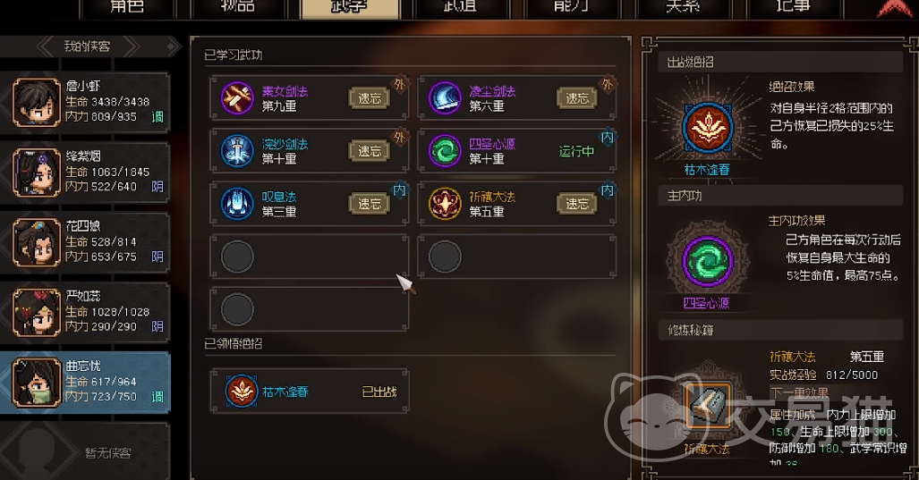Select the 浣纱剑法 sword icon
Screen dimensions: 919x480
[237, 150]
